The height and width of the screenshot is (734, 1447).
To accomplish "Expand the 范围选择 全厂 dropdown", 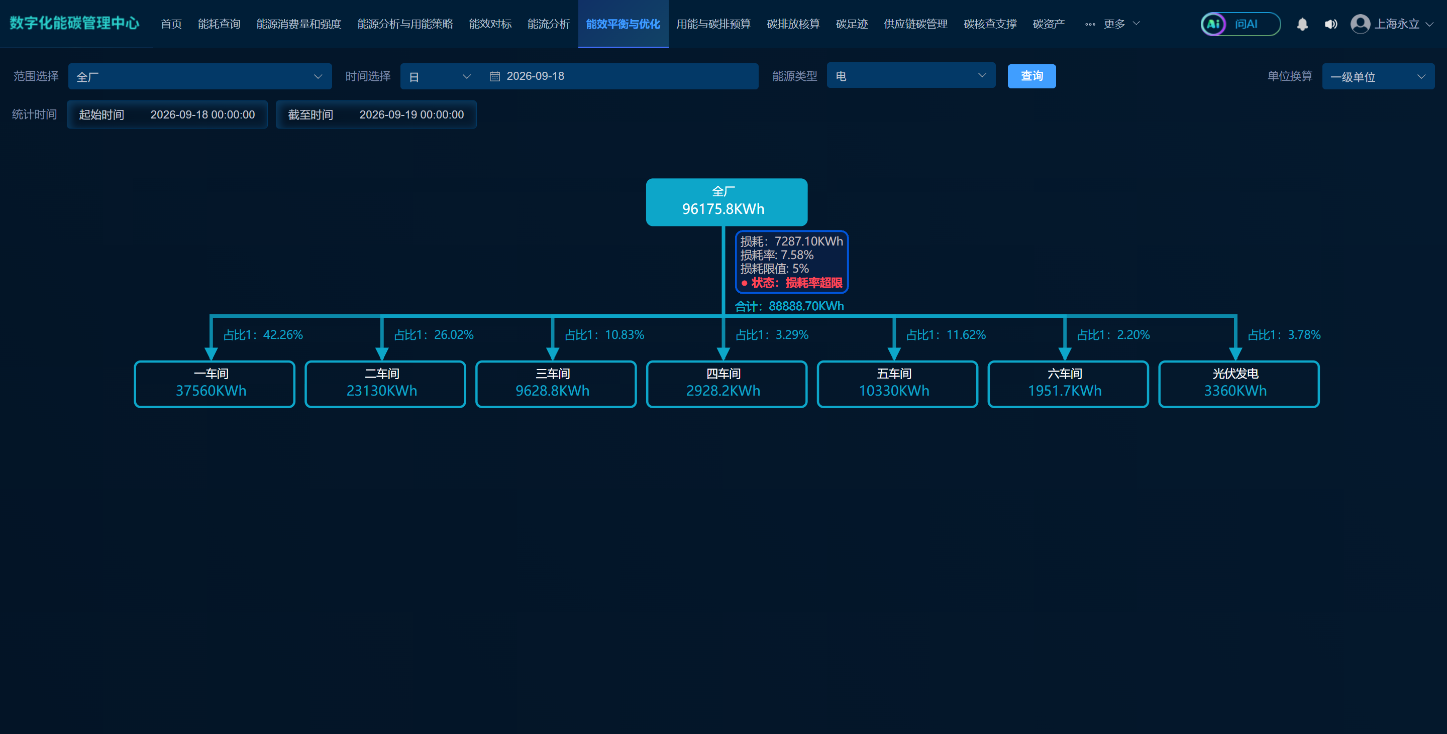I will pos(200,76).
